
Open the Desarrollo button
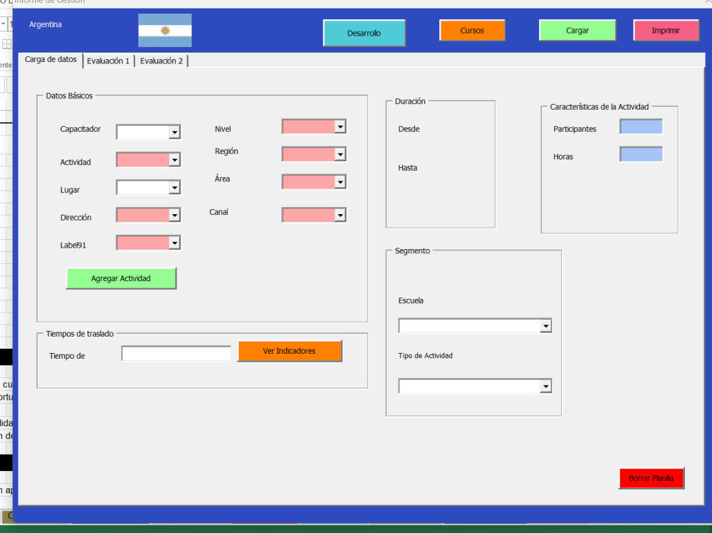pyautogui.click(x=364, y=33)
